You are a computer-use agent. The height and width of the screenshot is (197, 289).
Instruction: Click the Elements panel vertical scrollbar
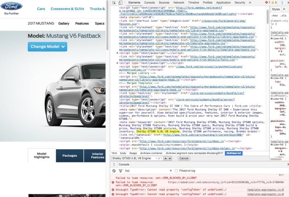(x=268, y=17)
